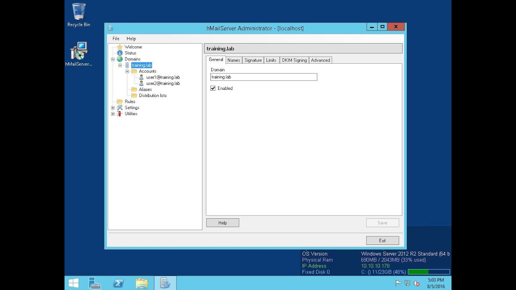The image size is (516, 290).
Task: Click the Accounts folder icon
Action: pos(134,71)
